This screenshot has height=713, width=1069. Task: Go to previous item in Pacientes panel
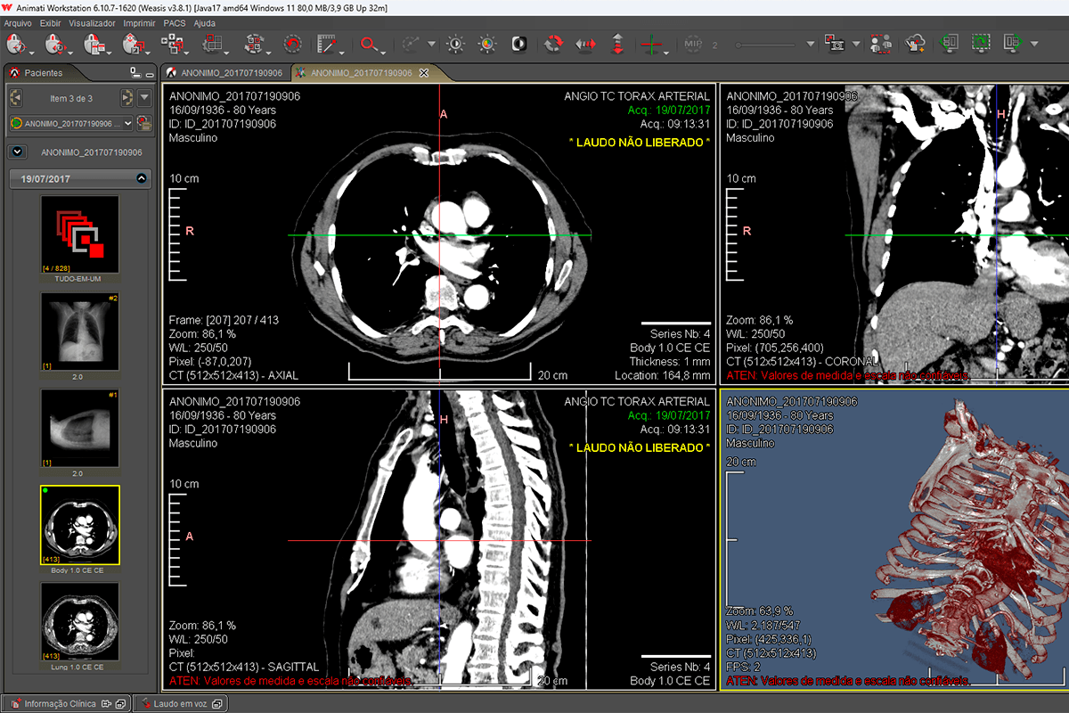pos(16,98)
